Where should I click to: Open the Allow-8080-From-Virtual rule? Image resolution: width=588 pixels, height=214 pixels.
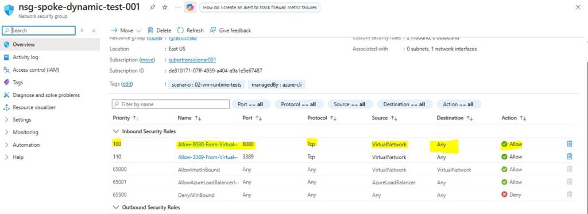[208, 144]
